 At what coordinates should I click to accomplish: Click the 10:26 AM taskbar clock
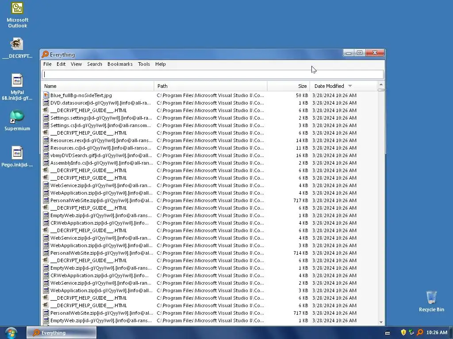coord(437,332)
